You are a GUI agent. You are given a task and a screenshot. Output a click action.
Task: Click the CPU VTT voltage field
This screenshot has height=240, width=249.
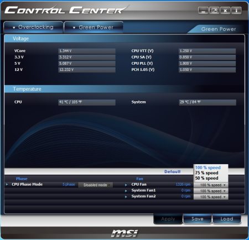click(x=207, y=51)
